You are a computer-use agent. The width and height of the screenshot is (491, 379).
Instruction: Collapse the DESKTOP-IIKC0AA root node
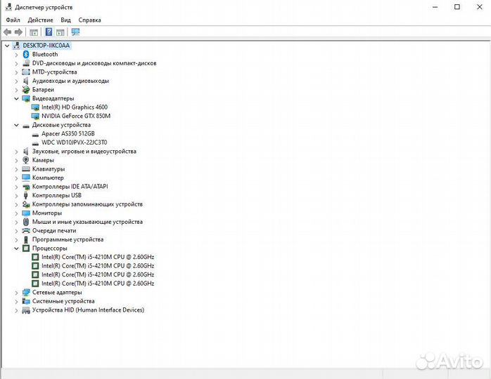[x=7, y=46]
